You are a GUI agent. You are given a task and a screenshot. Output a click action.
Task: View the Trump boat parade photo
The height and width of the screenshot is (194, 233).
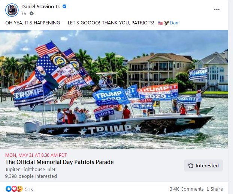tap(114, 90)
